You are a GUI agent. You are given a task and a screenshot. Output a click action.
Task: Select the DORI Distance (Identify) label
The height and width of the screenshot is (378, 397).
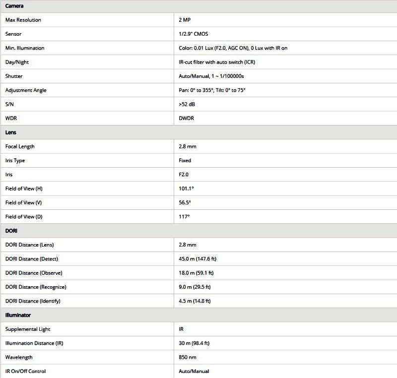point(33,301)
